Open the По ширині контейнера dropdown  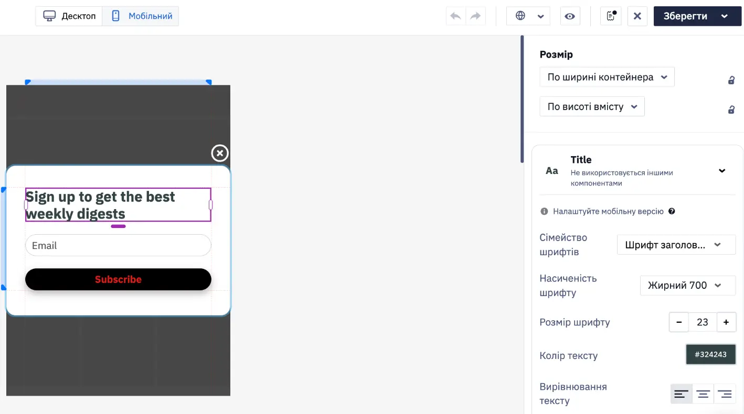607,77
